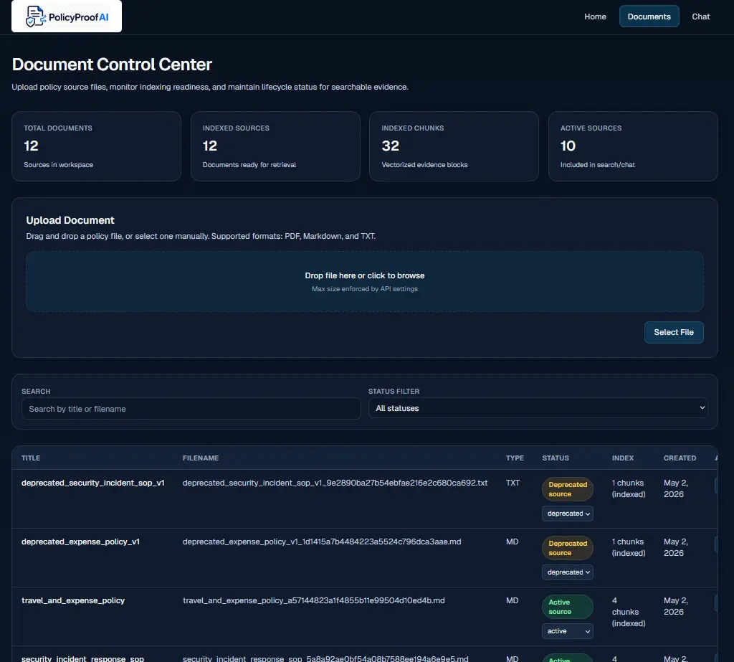Image resolution: width=734 pixels, height=662 pixels.
Task: Click the Select File button
Action: click(673, 332)
